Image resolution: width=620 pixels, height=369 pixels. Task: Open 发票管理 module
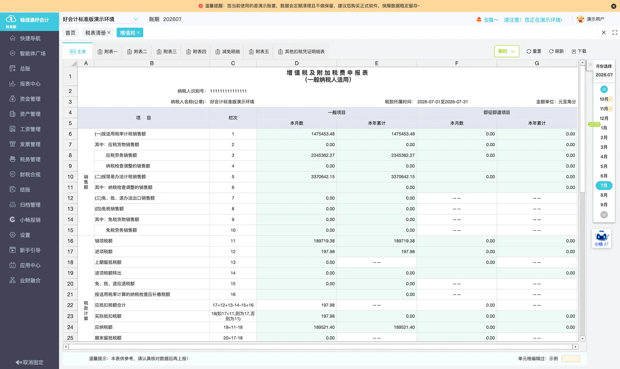(30, 144)
